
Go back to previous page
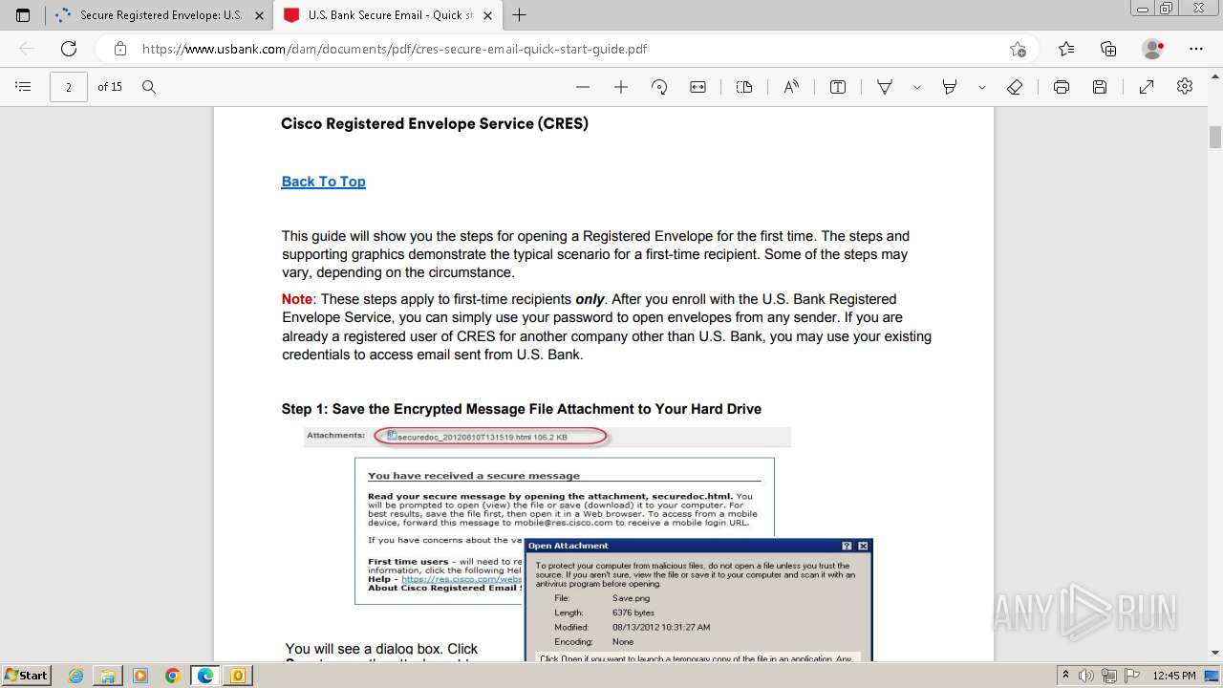[27, 49]
